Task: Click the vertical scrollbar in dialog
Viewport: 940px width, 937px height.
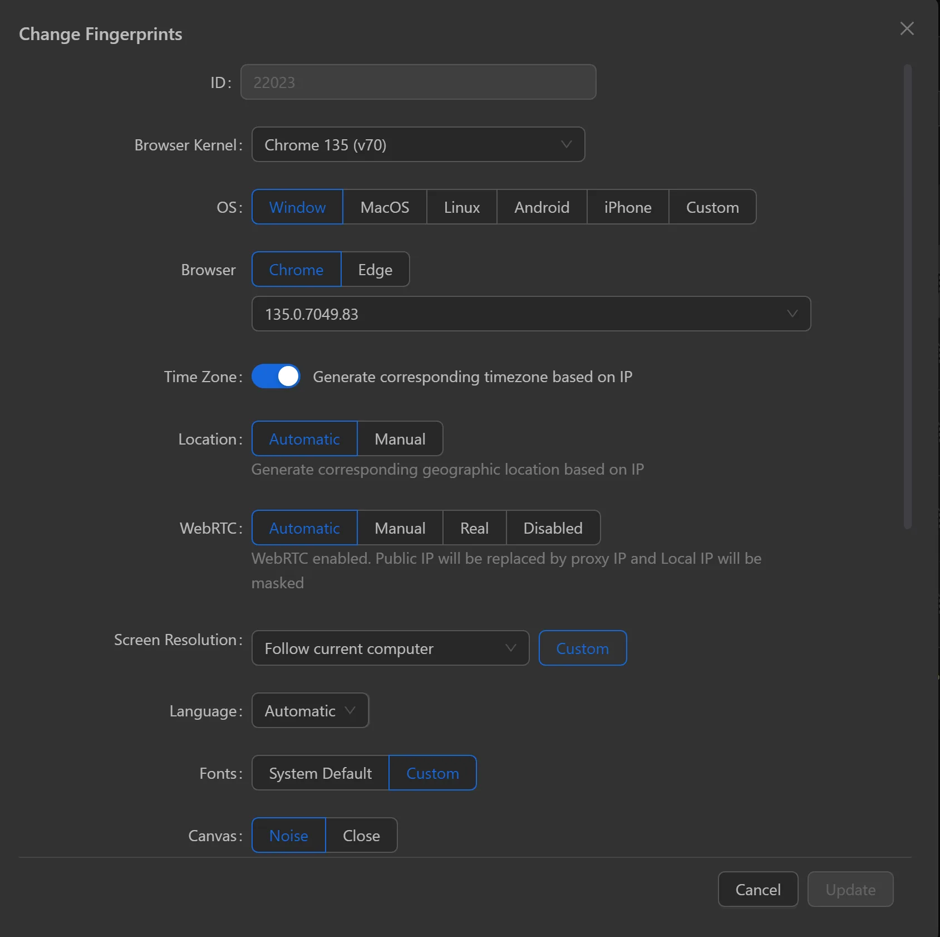Action: 907,296
